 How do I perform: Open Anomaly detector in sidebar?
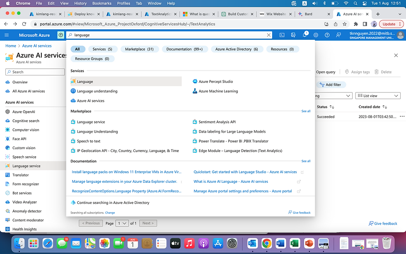(x=27, y=211)
